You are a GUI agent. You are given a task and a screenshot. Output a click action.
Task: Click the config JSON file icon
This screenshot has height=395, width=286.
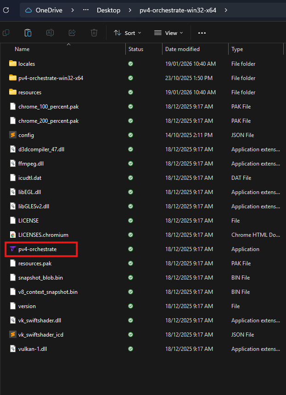[12, 135]
